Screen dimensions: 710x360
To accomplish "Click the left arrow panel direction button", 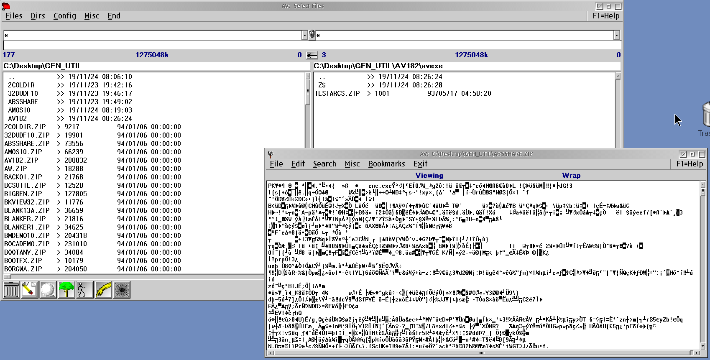I will pos(312,55).
